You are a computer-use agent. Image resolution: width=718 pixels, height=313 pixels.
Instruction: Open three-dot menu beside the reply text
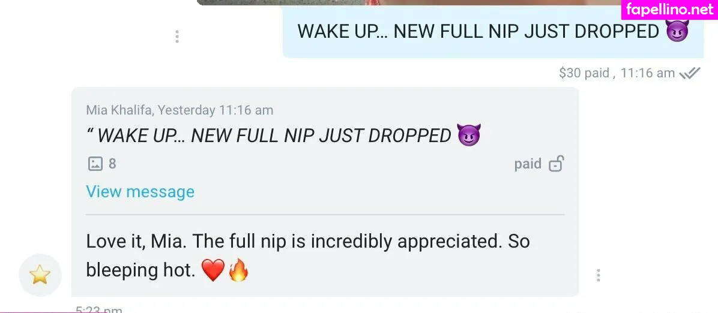[598, 275]
